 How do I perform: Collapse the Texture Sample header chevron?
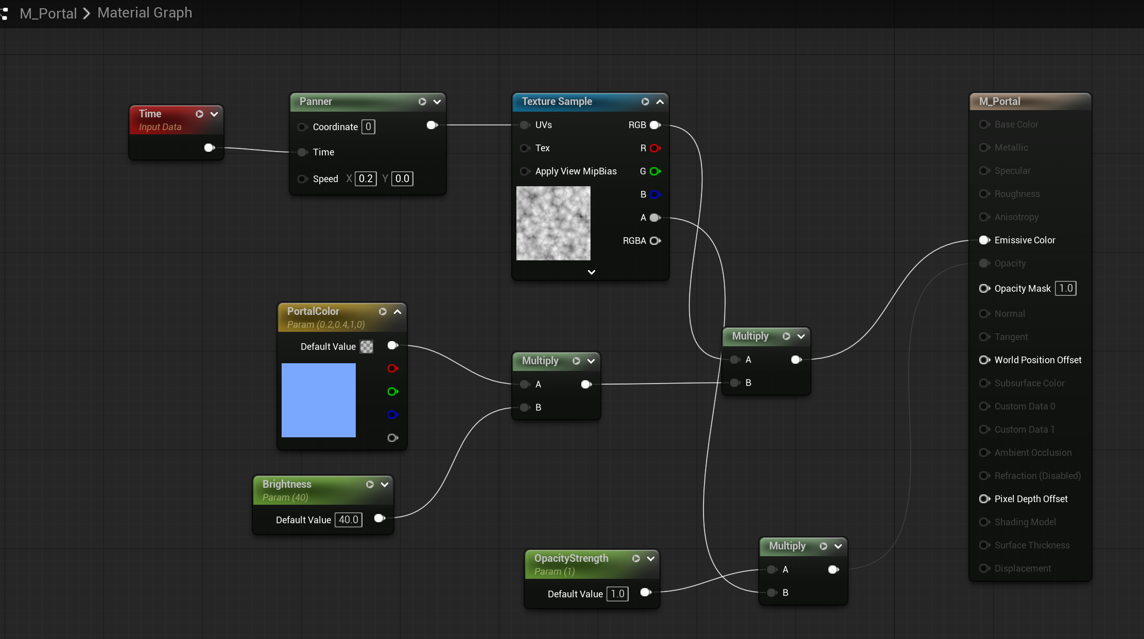click(x=660, y=102)
